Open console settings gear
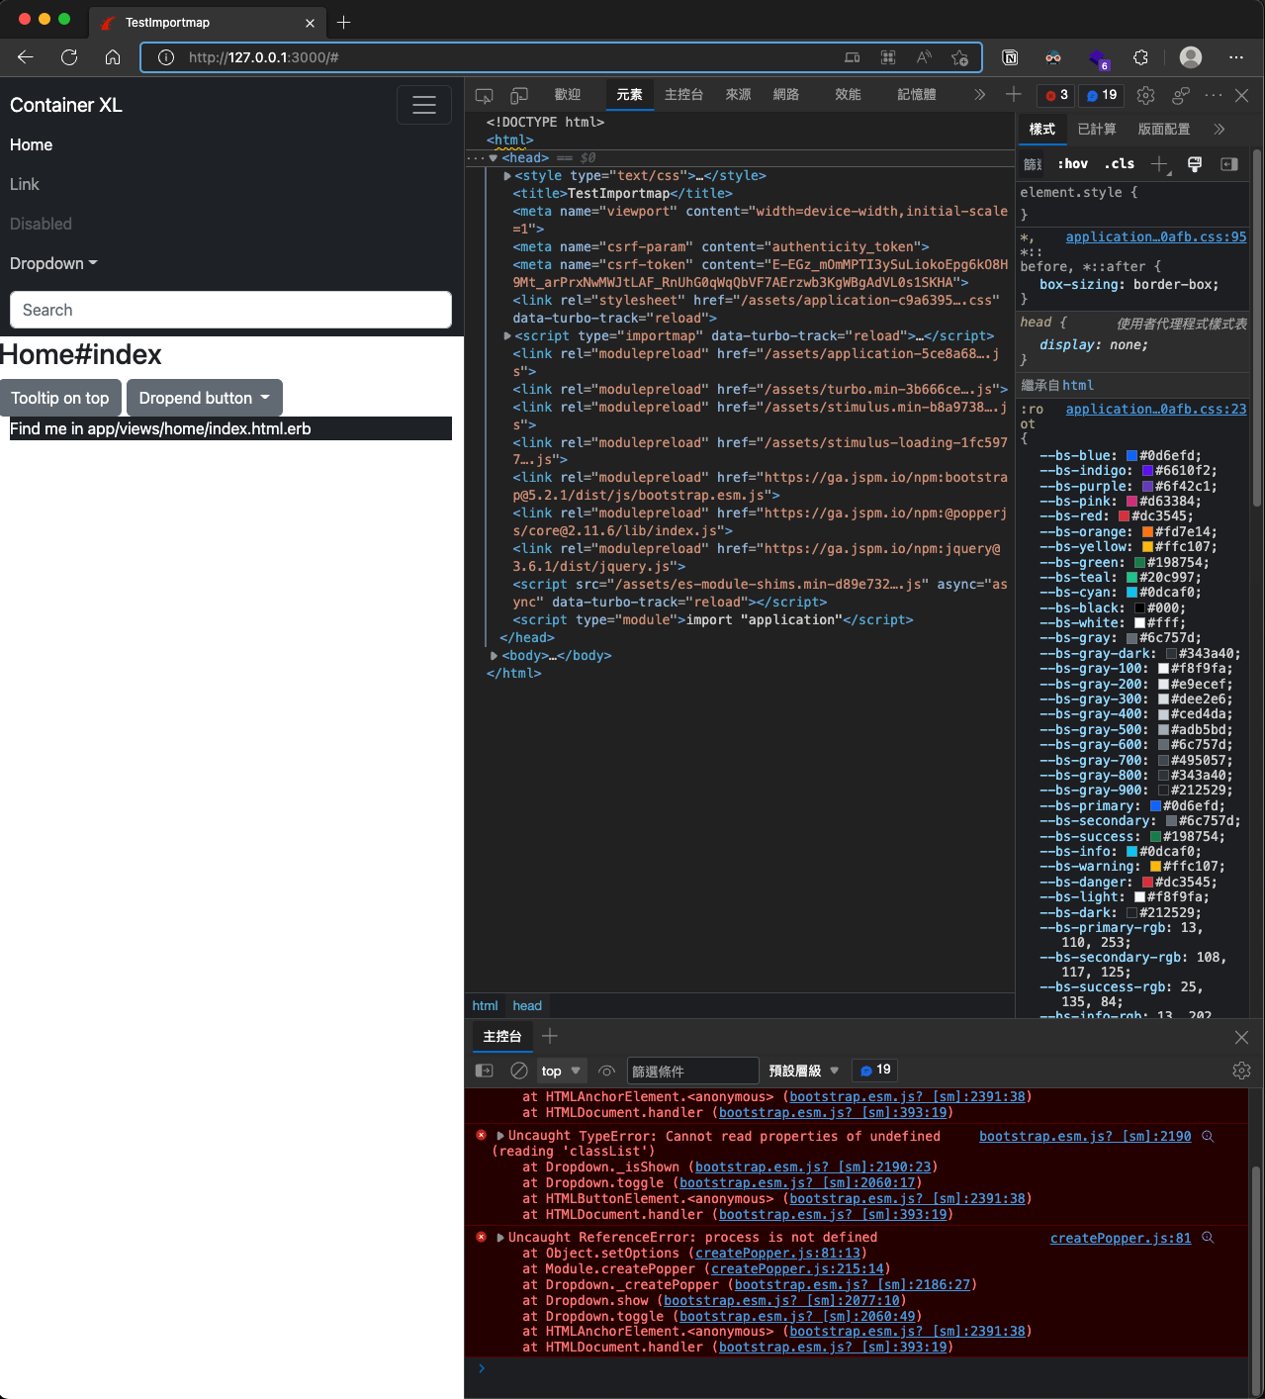The width and height of the screenshot is (1265, 1399). pyautogui.click(x=1242, y=1071)
